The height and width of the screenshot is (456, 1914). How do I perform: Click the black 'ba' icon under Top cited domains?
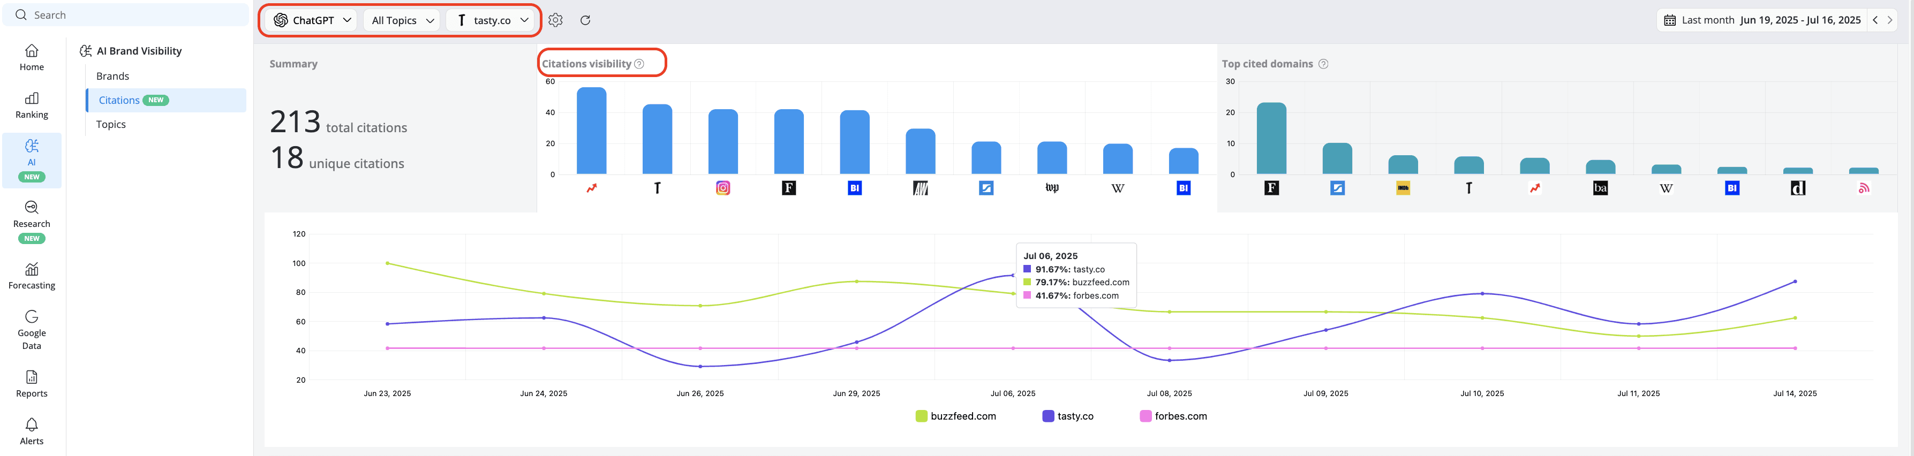[x=1601, y=188]
